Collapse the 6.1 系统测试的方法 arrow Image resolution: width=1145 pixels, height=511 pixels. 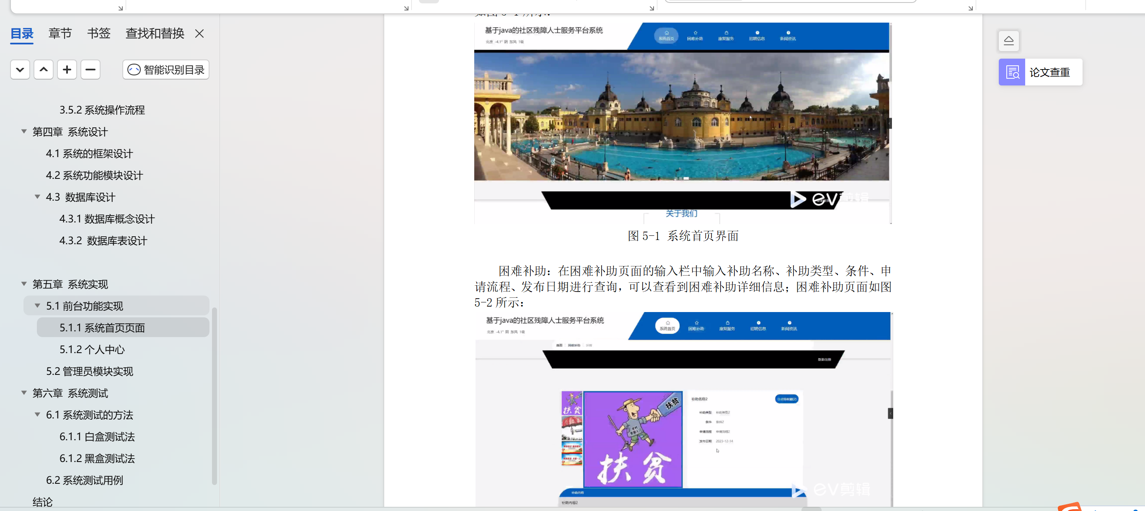click(x=37, y=415)
